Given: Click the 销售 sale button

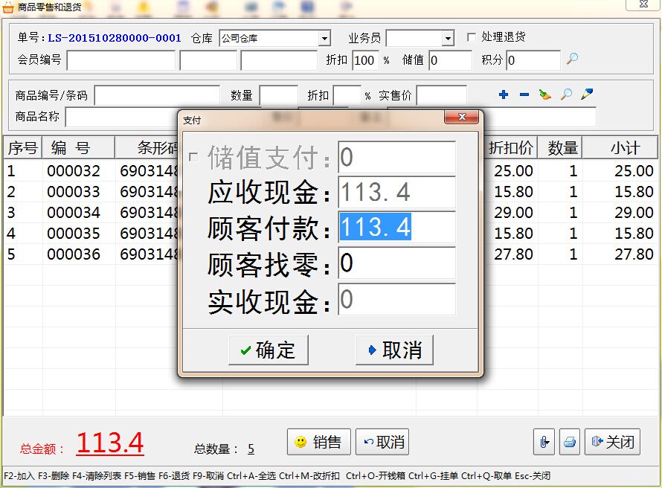Looking at the screenshot, I should click(319, 442).
